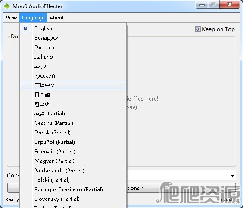The width and height of the screenshot is (243, 208).
Task: Open the About menu
Action: 56,18
